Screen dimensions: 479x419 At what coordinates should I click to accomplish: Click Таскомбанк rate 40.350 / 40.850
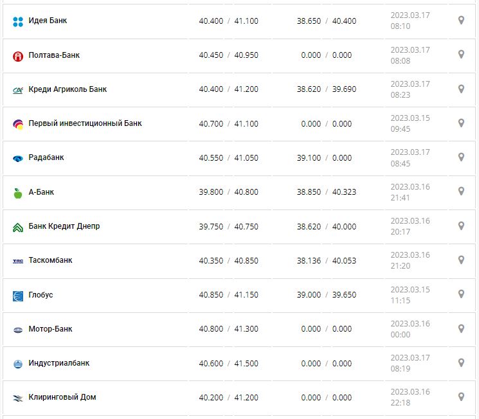pos(229,261)
